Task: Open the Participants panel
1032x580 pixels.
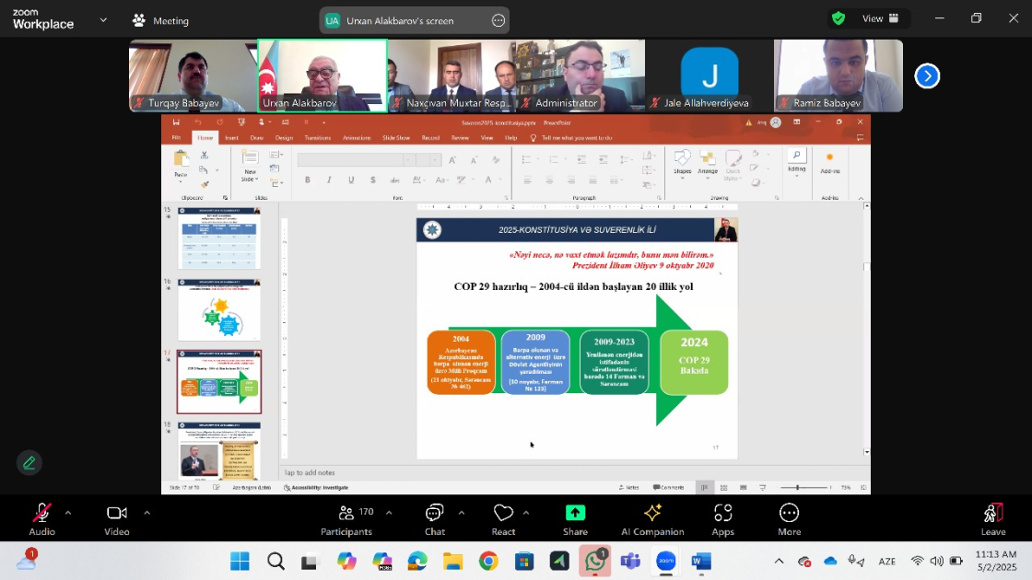Action: (346, 519)
